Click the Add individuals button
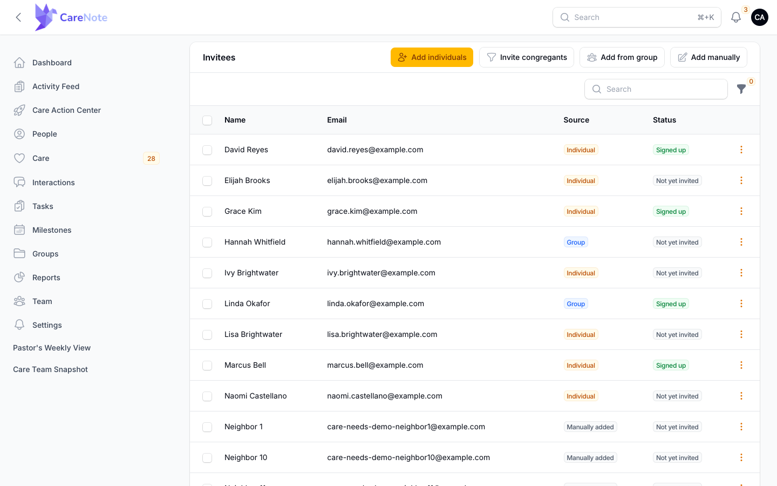Viewport: 777px width, 486px height. click(x=432, y=57)
